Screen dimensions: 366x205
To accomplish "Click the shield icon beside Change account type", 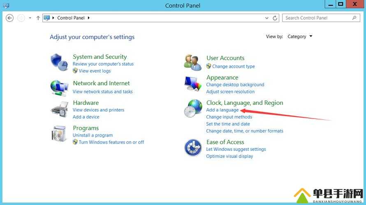I will (208, 66).
